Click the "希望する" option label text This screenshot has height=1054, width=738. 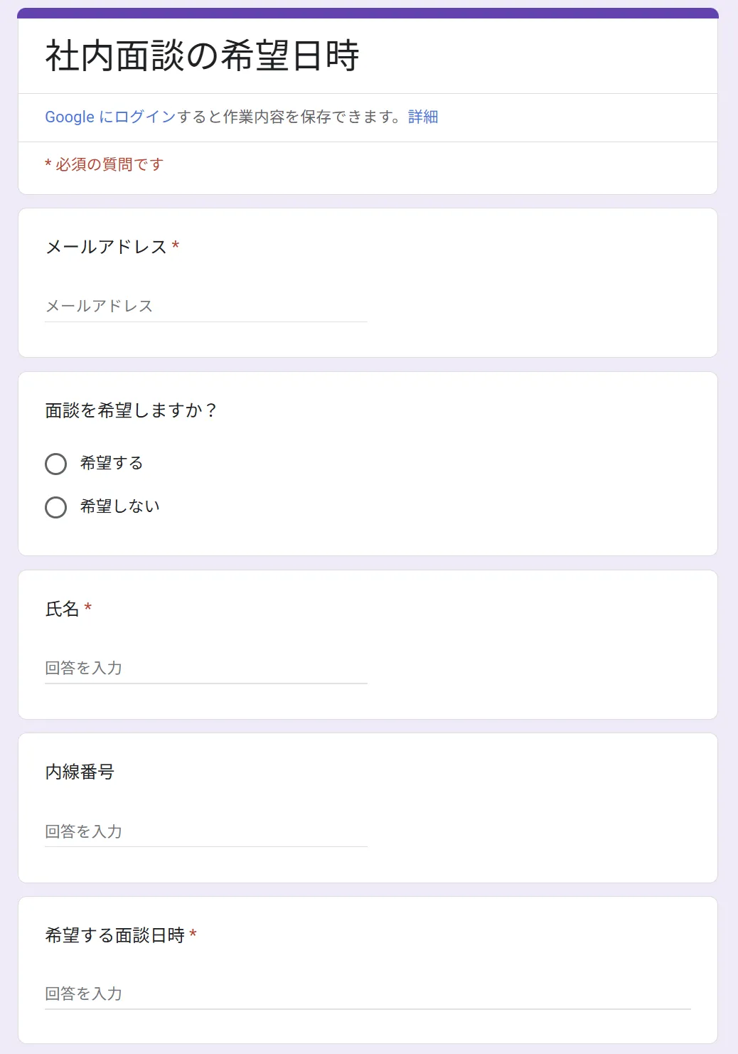click(112, 464)
